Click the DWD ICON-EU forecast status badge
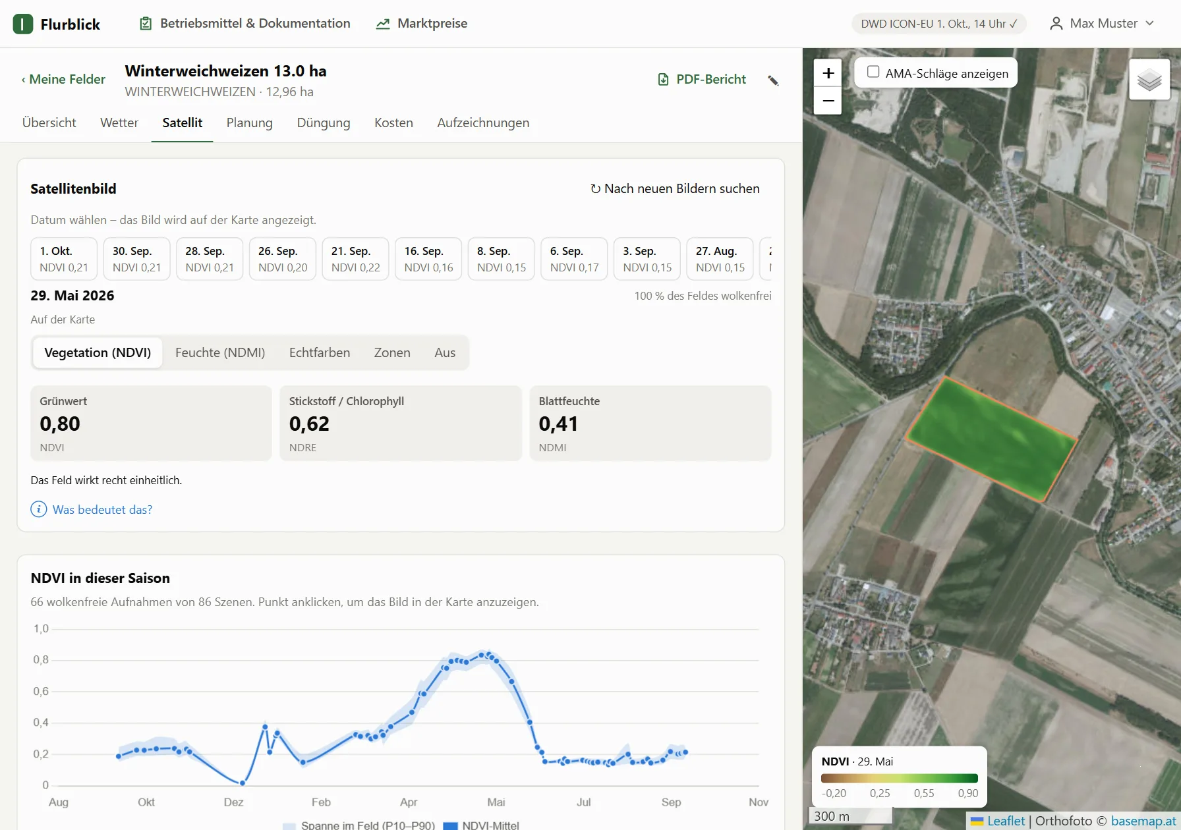 pos(938,24)
